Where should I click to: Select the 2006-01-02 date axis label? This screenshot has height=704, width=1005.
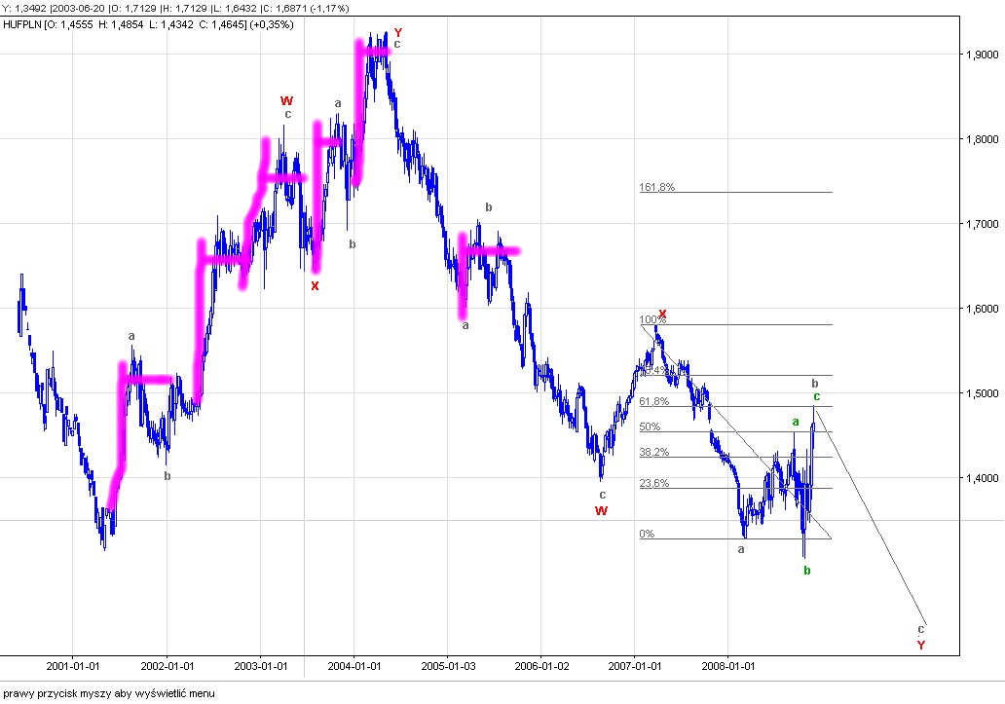541,666
